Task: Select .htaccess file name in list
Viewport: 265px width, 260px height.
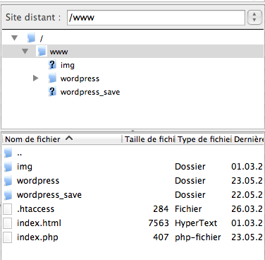Action: point(36,209)
